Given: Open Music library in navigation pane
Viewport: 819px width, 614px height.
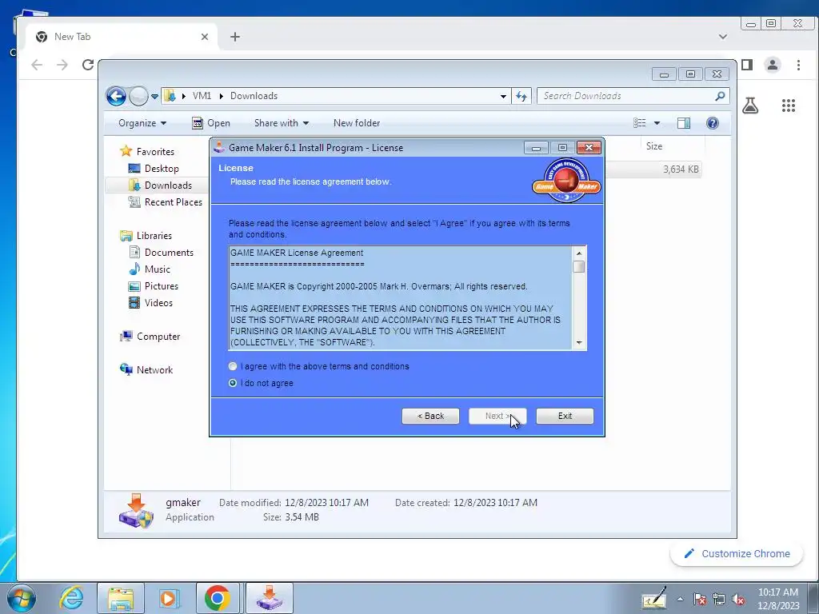Looking at the screenshot, I should [157, 269].
